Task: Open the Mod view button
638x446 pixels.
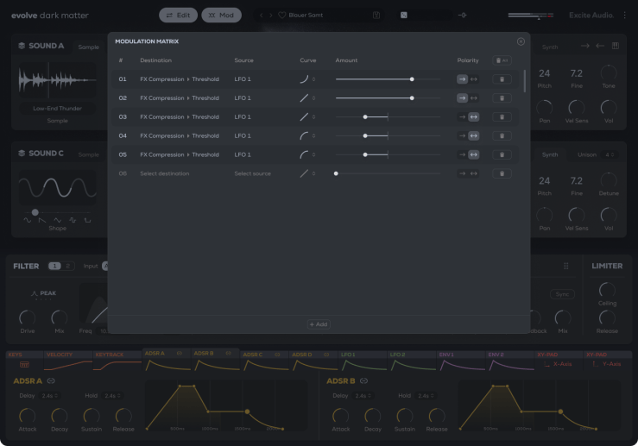Action: (221, 15)
